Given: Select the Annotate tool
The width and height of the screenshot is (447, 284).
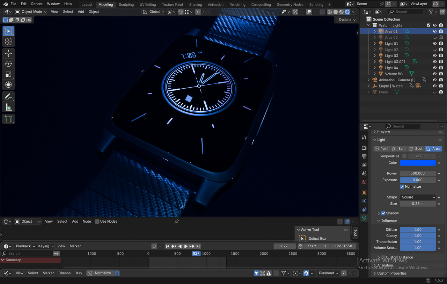Looking at the screenshot, I should pyautogui.click(x=8, y=97).
